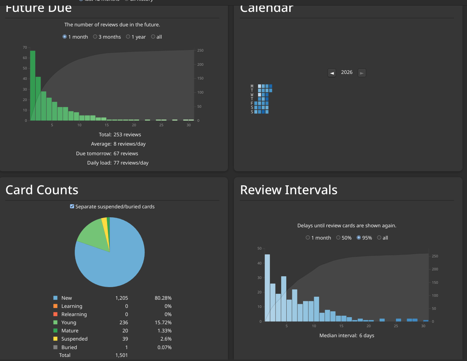The width and height of the screenshot is (467, 361).
Task: Click the Learning orange legend swatch
Action: tap(55, 306)
